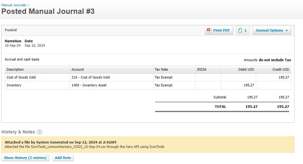
Task: Click the TOTAL credit amount 195.27
Action: (283, 107)
